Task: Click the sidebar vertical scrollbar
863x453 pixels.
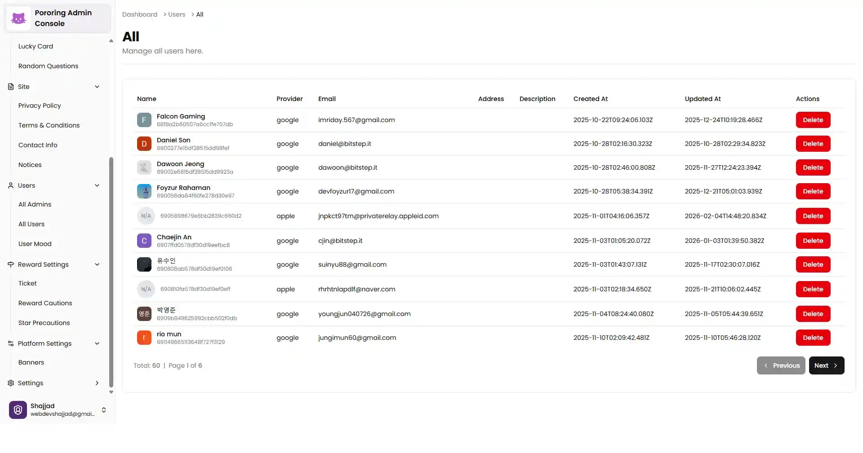Action: 111,269
